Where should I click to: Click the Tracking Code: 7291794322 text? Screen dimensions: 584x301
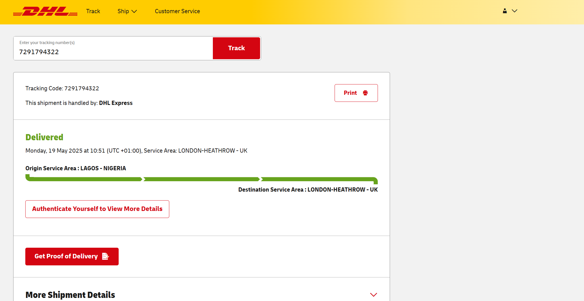(x=62, y=88)
